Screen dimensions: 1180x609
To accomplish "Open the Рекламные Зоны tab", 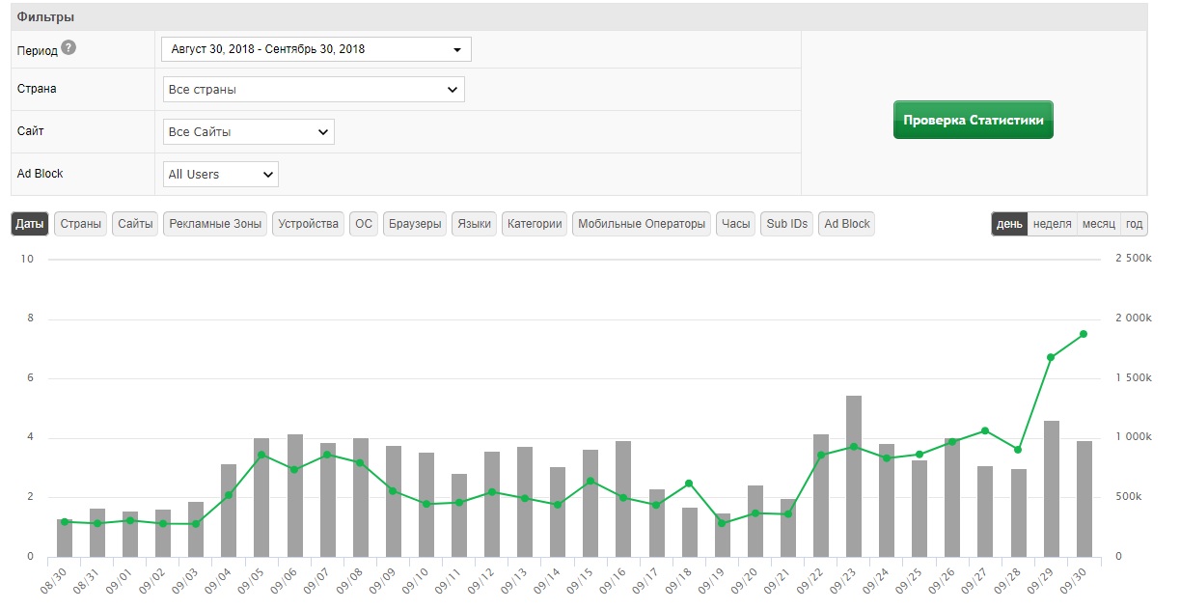I will pyautogui.click(x=215, y=224).
